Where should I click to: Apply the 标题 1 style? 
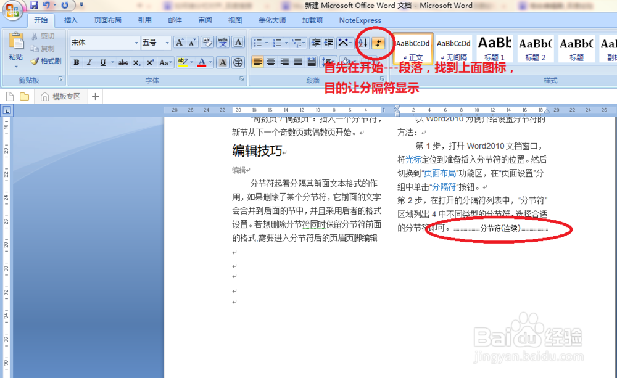[495, 48]
